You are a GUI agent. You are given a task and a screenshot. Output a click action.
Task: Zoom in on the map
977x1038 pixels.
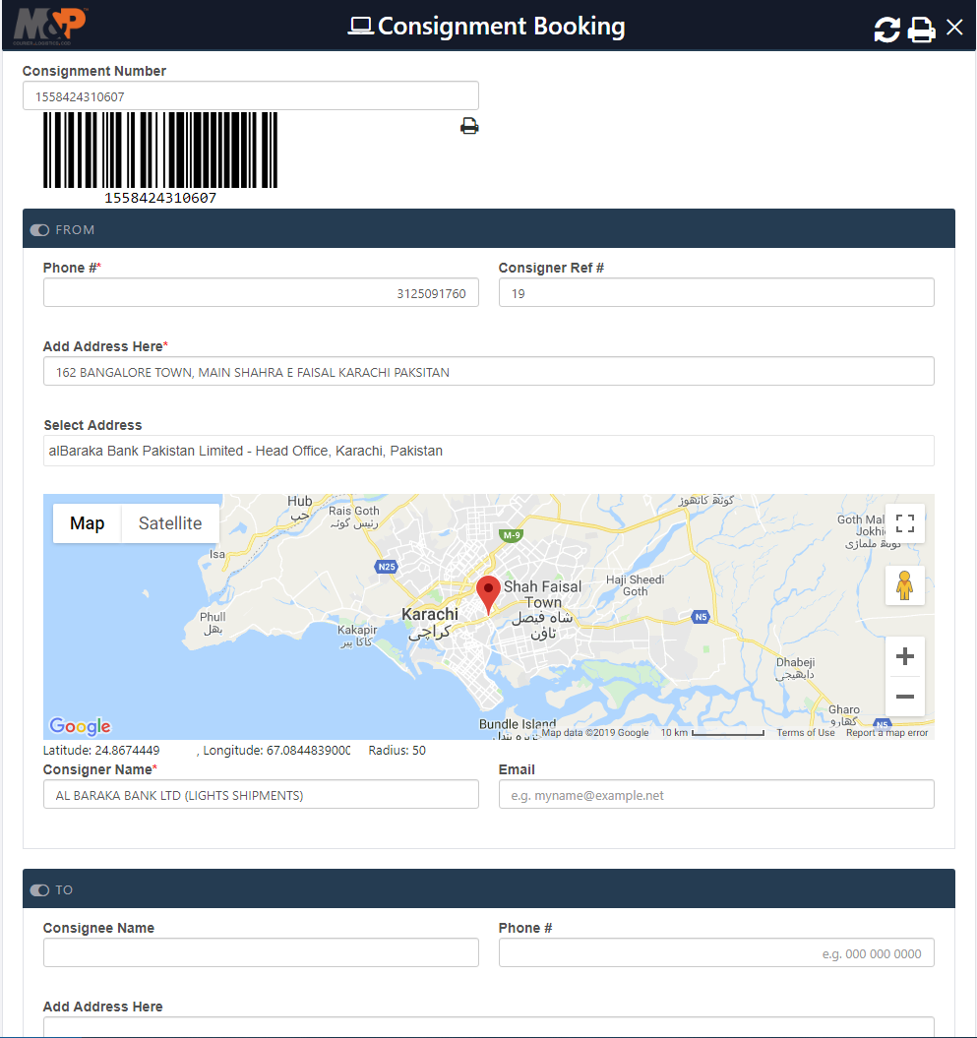coord(905,656)
